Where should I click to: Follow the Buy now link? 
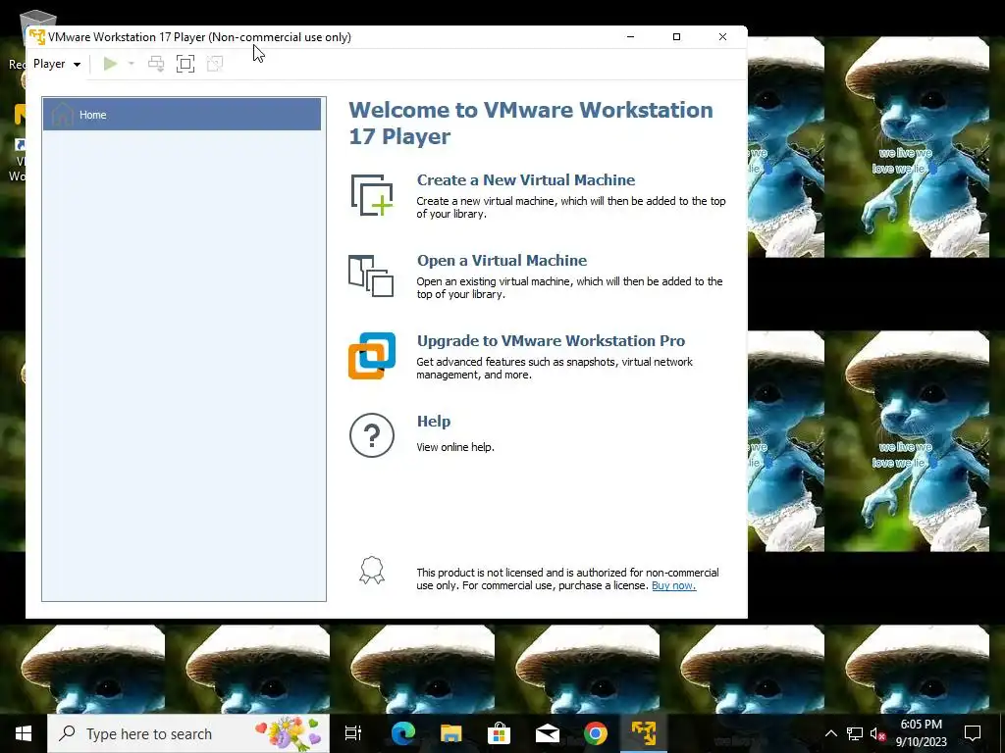click(x=673, y=585)
